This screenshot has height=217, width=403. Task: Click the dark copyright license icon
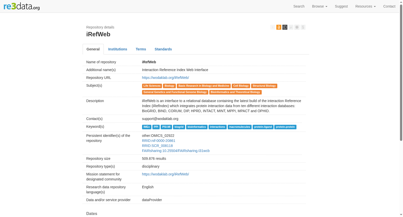coord(285,27)
